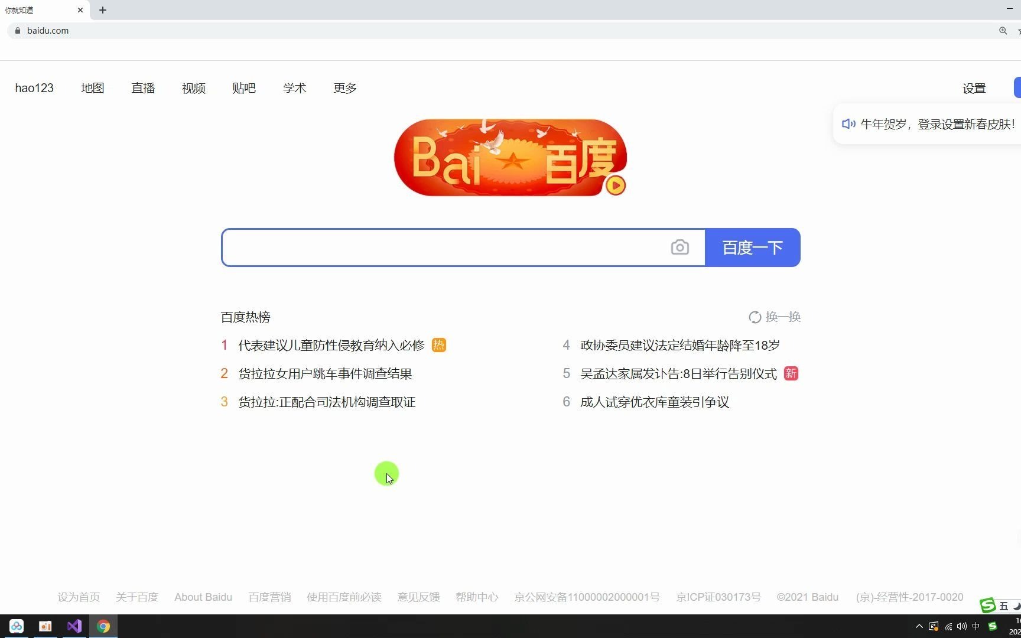The image size is (1021, 638).
Task: Open 学术 navigation link
Action: pos(294,88)
